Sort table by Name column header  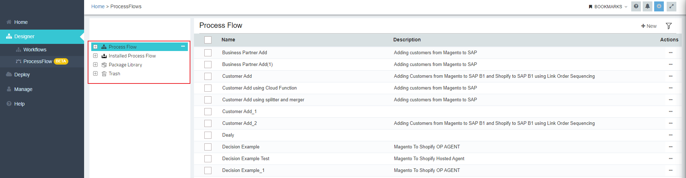pos(228,40)
